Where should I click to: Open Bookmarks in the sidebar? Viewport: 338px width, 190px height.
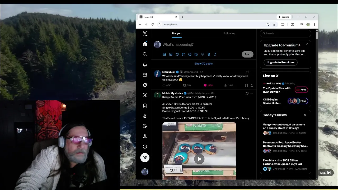(145, 106)
